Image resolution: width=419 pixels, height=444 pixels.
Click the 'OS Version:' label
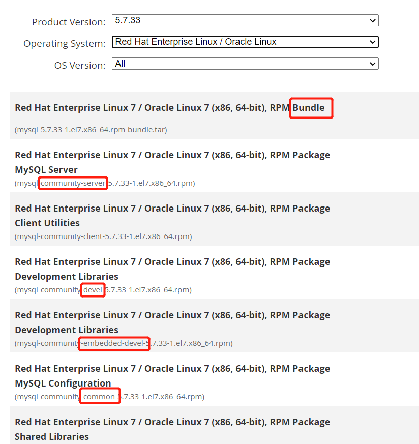pos(79,66)
